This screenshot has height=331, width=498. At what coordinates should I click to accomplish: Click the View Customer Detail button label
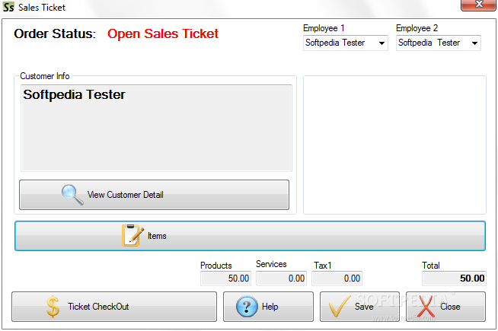125,195
